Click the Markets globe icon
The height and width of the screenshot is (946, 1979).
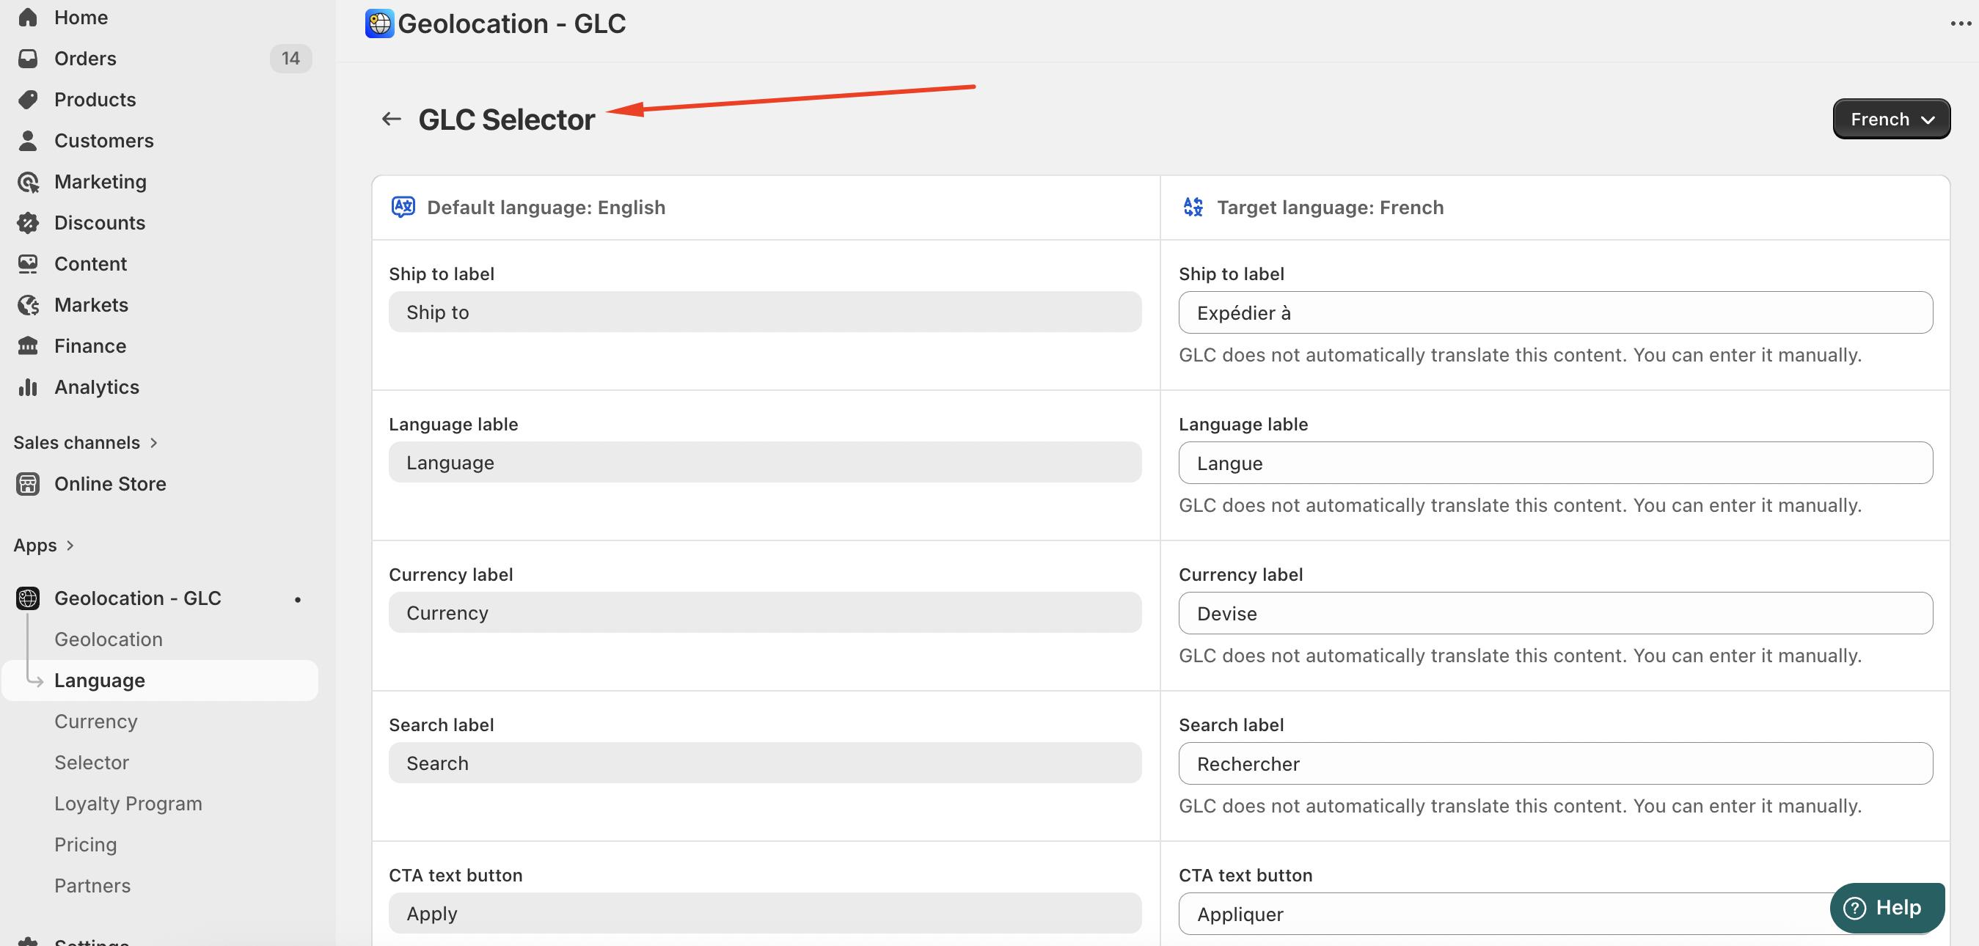(28, 305)
